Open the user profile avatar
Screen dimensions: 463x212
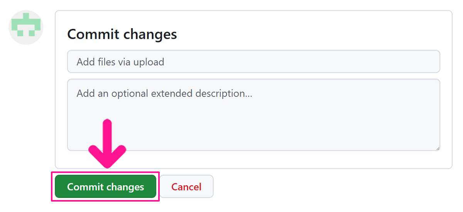(26, 27)
